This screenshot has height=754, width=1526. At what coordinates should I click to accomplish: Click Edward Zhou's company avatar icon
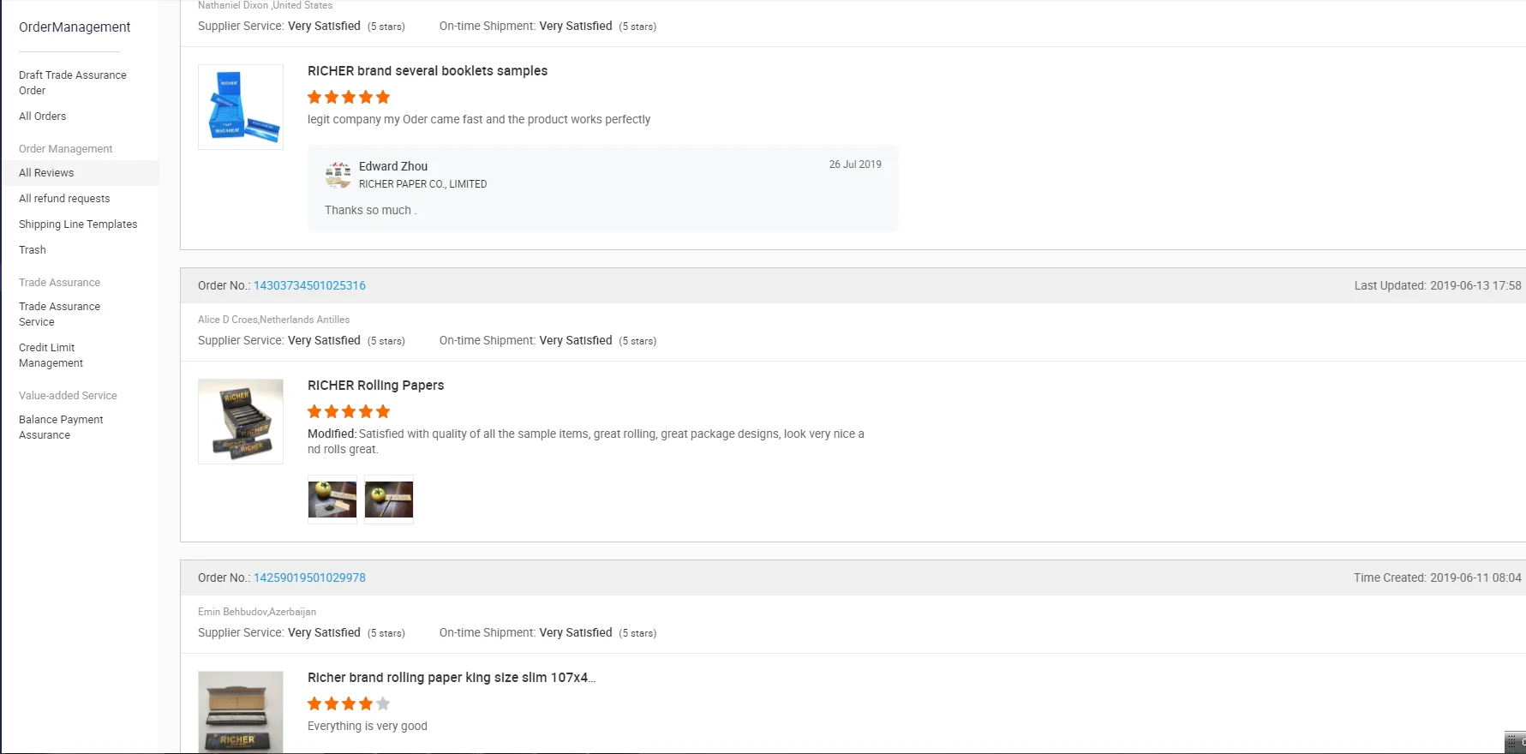pos(338,175)
